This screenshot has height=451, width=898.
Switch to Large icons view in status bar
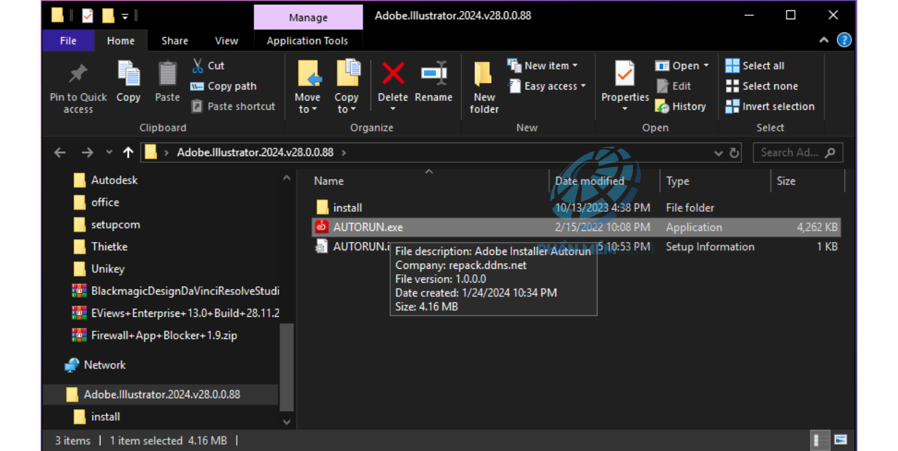(x=840, y=440)
